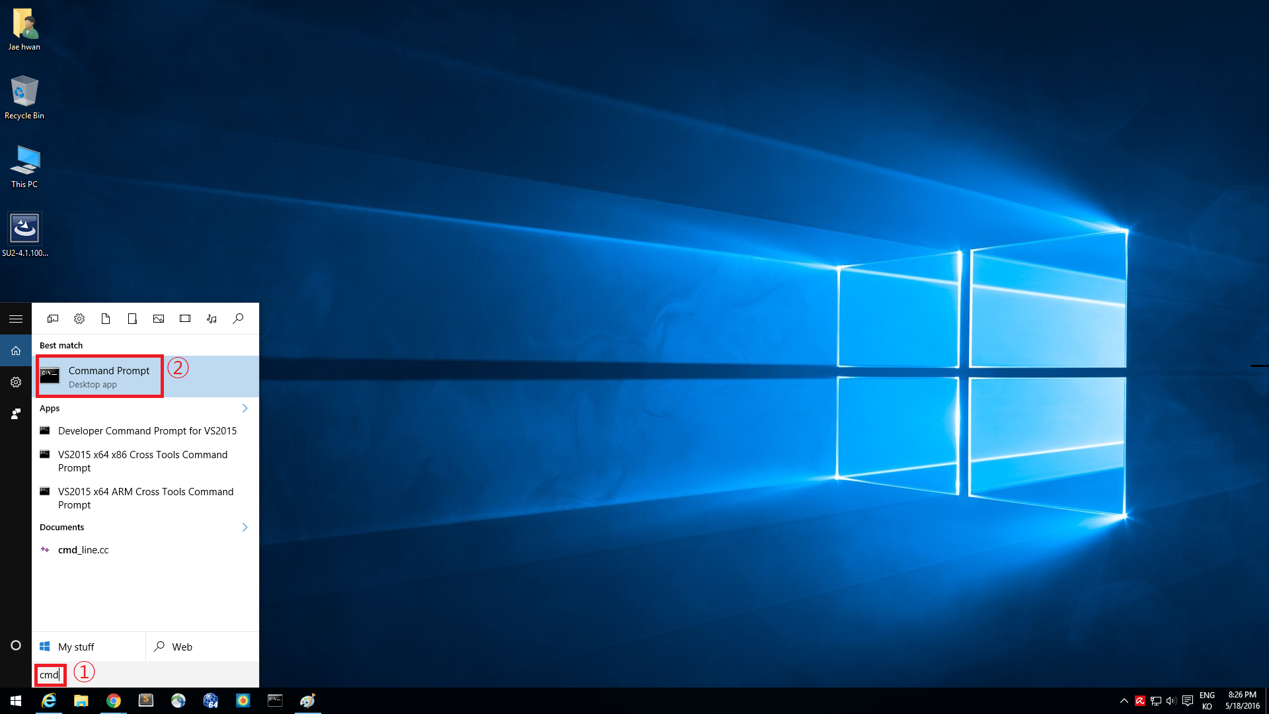Viewport: 1269px width, 714px height.
Task: Click the search box containing cmd
Action: click(x=145, y=674)
